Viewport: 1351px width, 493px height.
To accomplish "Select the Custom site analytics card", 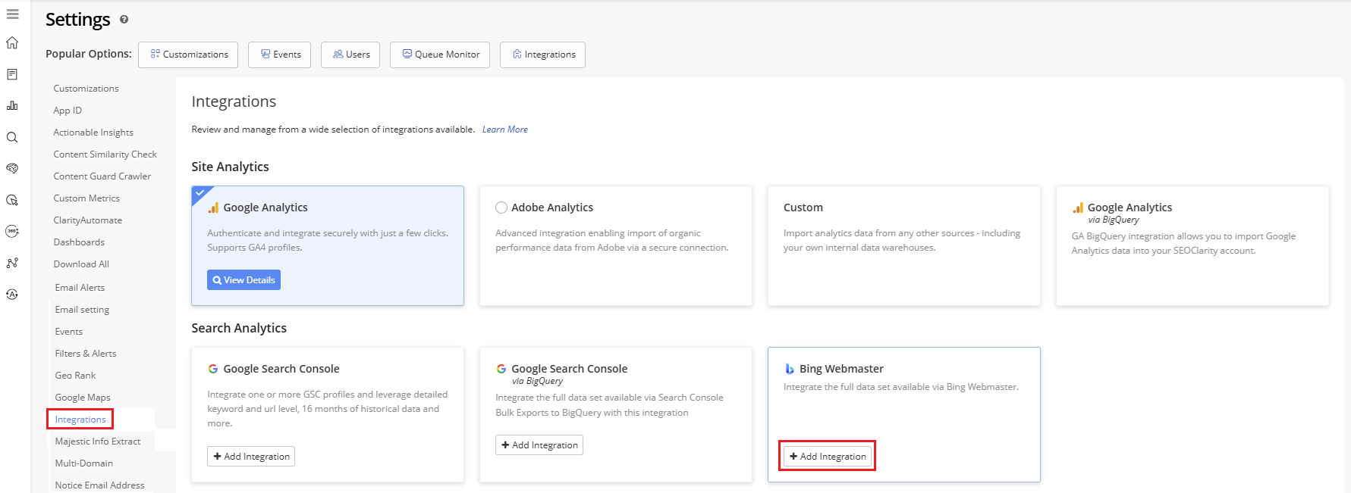I will (903, 246).
